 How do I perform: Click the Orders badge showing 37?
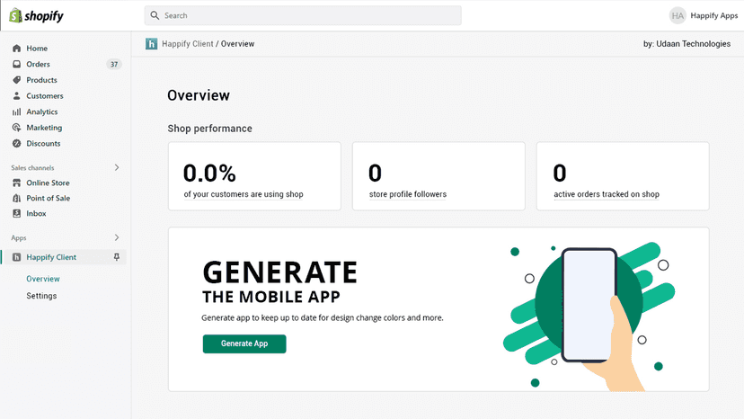click(x=114, y=64)
